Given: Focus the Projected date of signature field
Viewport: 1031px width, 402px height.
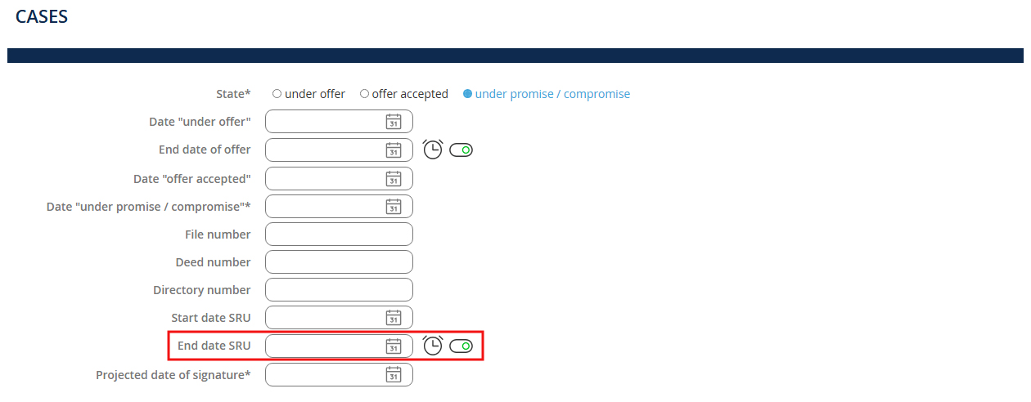Looking at the screenshot, I should point(325,375).
